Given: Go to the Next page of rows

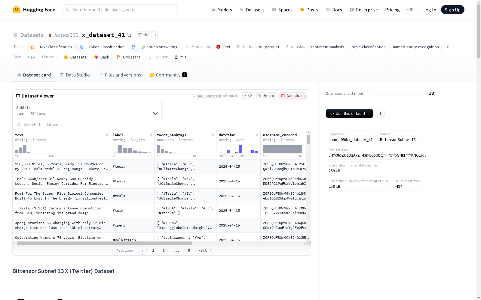Looking at the screenshot, I should [205, 250].
